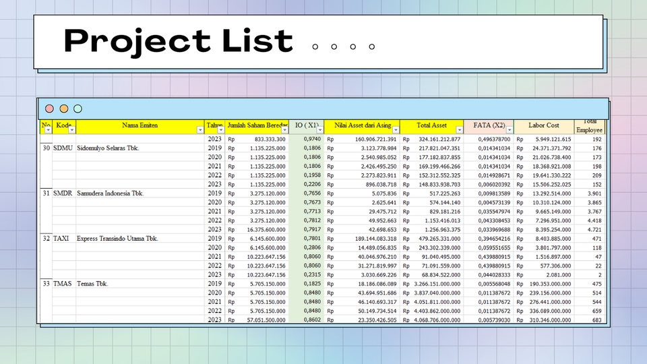Click the IO value 0,2206
647x364 pixels.
pyautogui.click(x=312, y=185)
